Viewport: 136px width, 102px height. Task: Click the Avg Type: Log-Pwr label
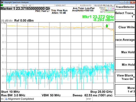(x=84, y=8)
